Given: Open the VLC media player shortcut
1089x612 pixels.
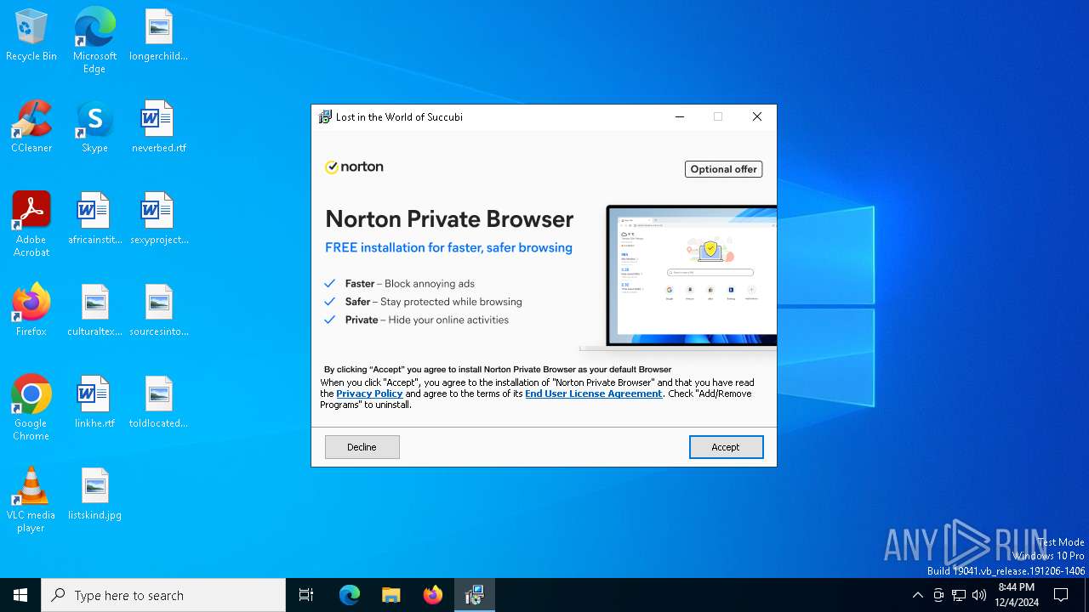Looking at the screenshot, I should point(31,500).
